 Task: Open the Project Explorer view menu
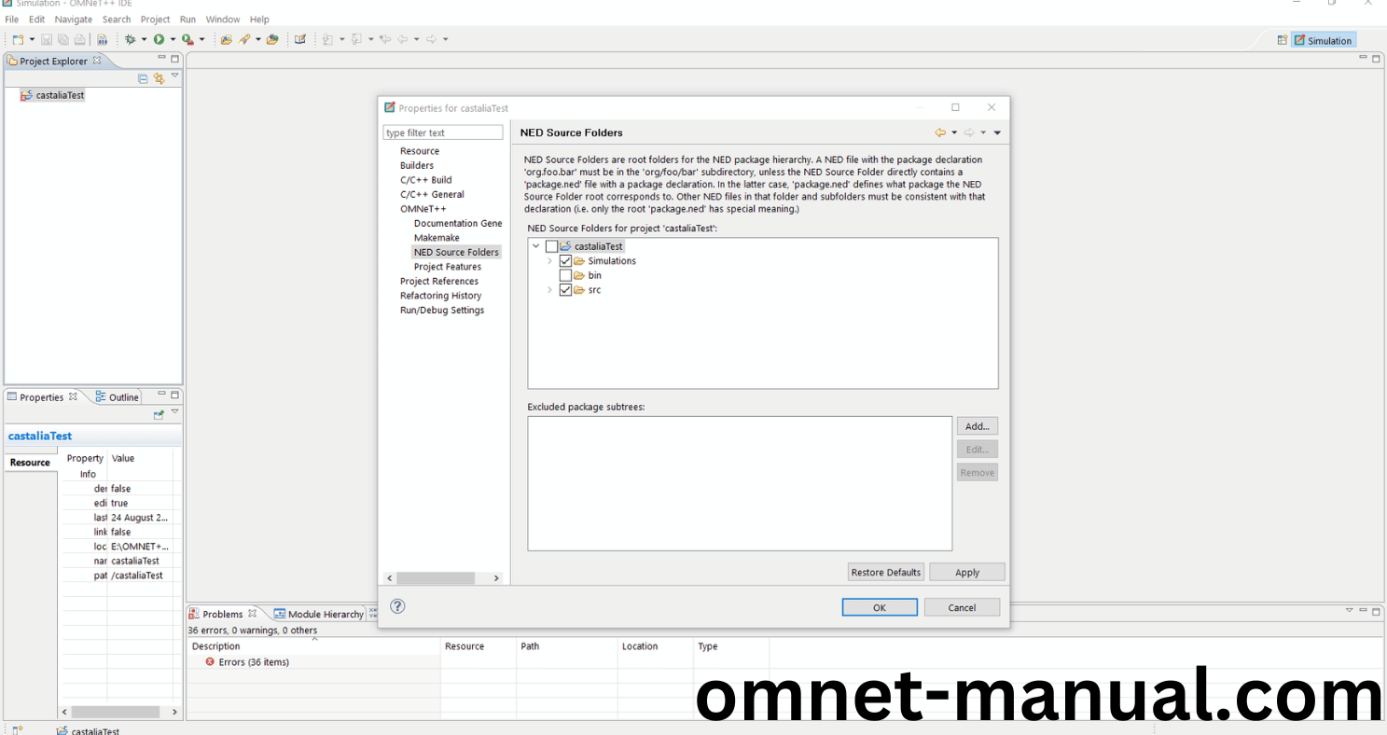174,76
